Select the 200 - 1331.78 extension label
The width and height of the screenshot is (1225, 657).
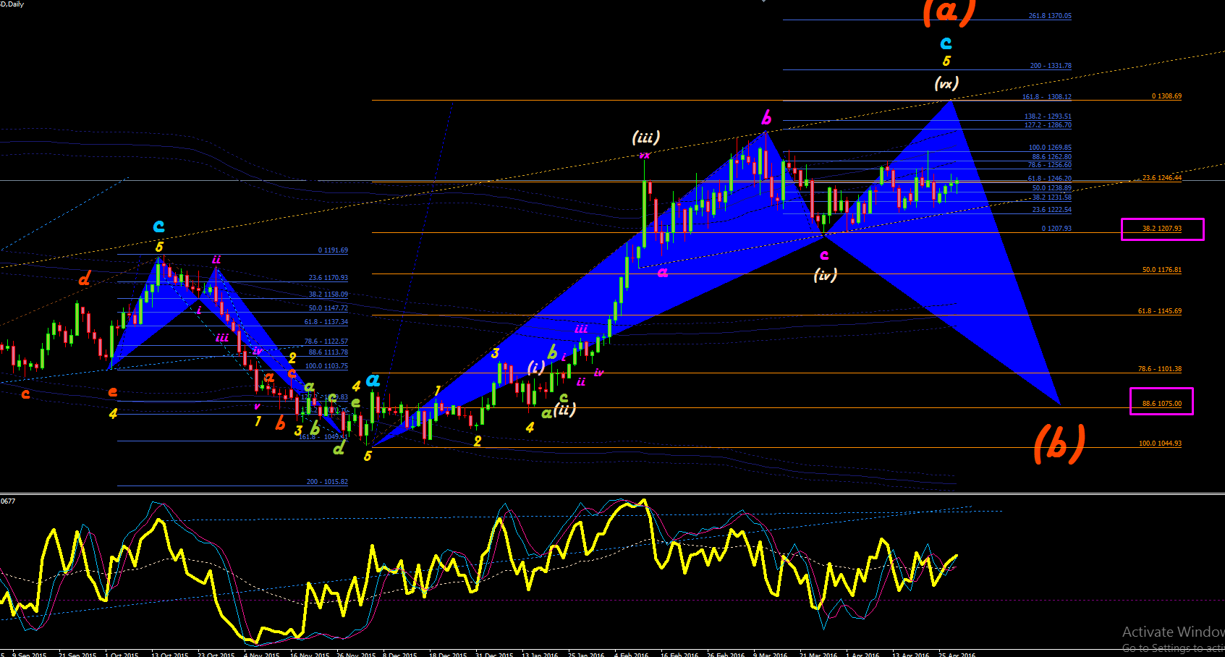[x=1051, y=66]
